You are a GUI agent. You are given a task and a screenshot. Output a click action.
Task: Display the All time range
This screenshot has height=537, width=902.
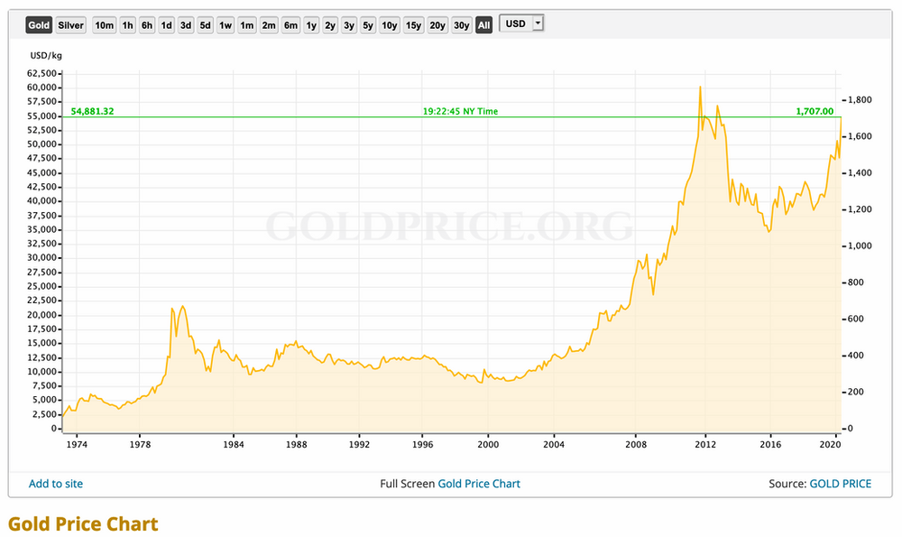pyautogui.click(x=483, y=24)
